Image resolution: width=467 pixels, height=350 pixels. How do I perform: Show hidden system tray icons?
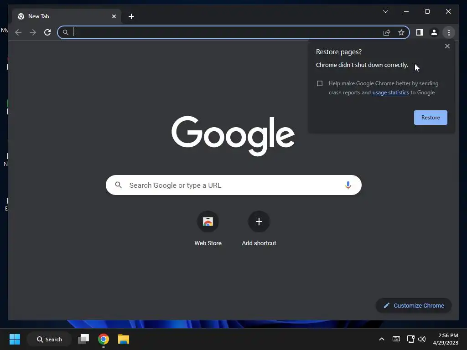(382, 339)
